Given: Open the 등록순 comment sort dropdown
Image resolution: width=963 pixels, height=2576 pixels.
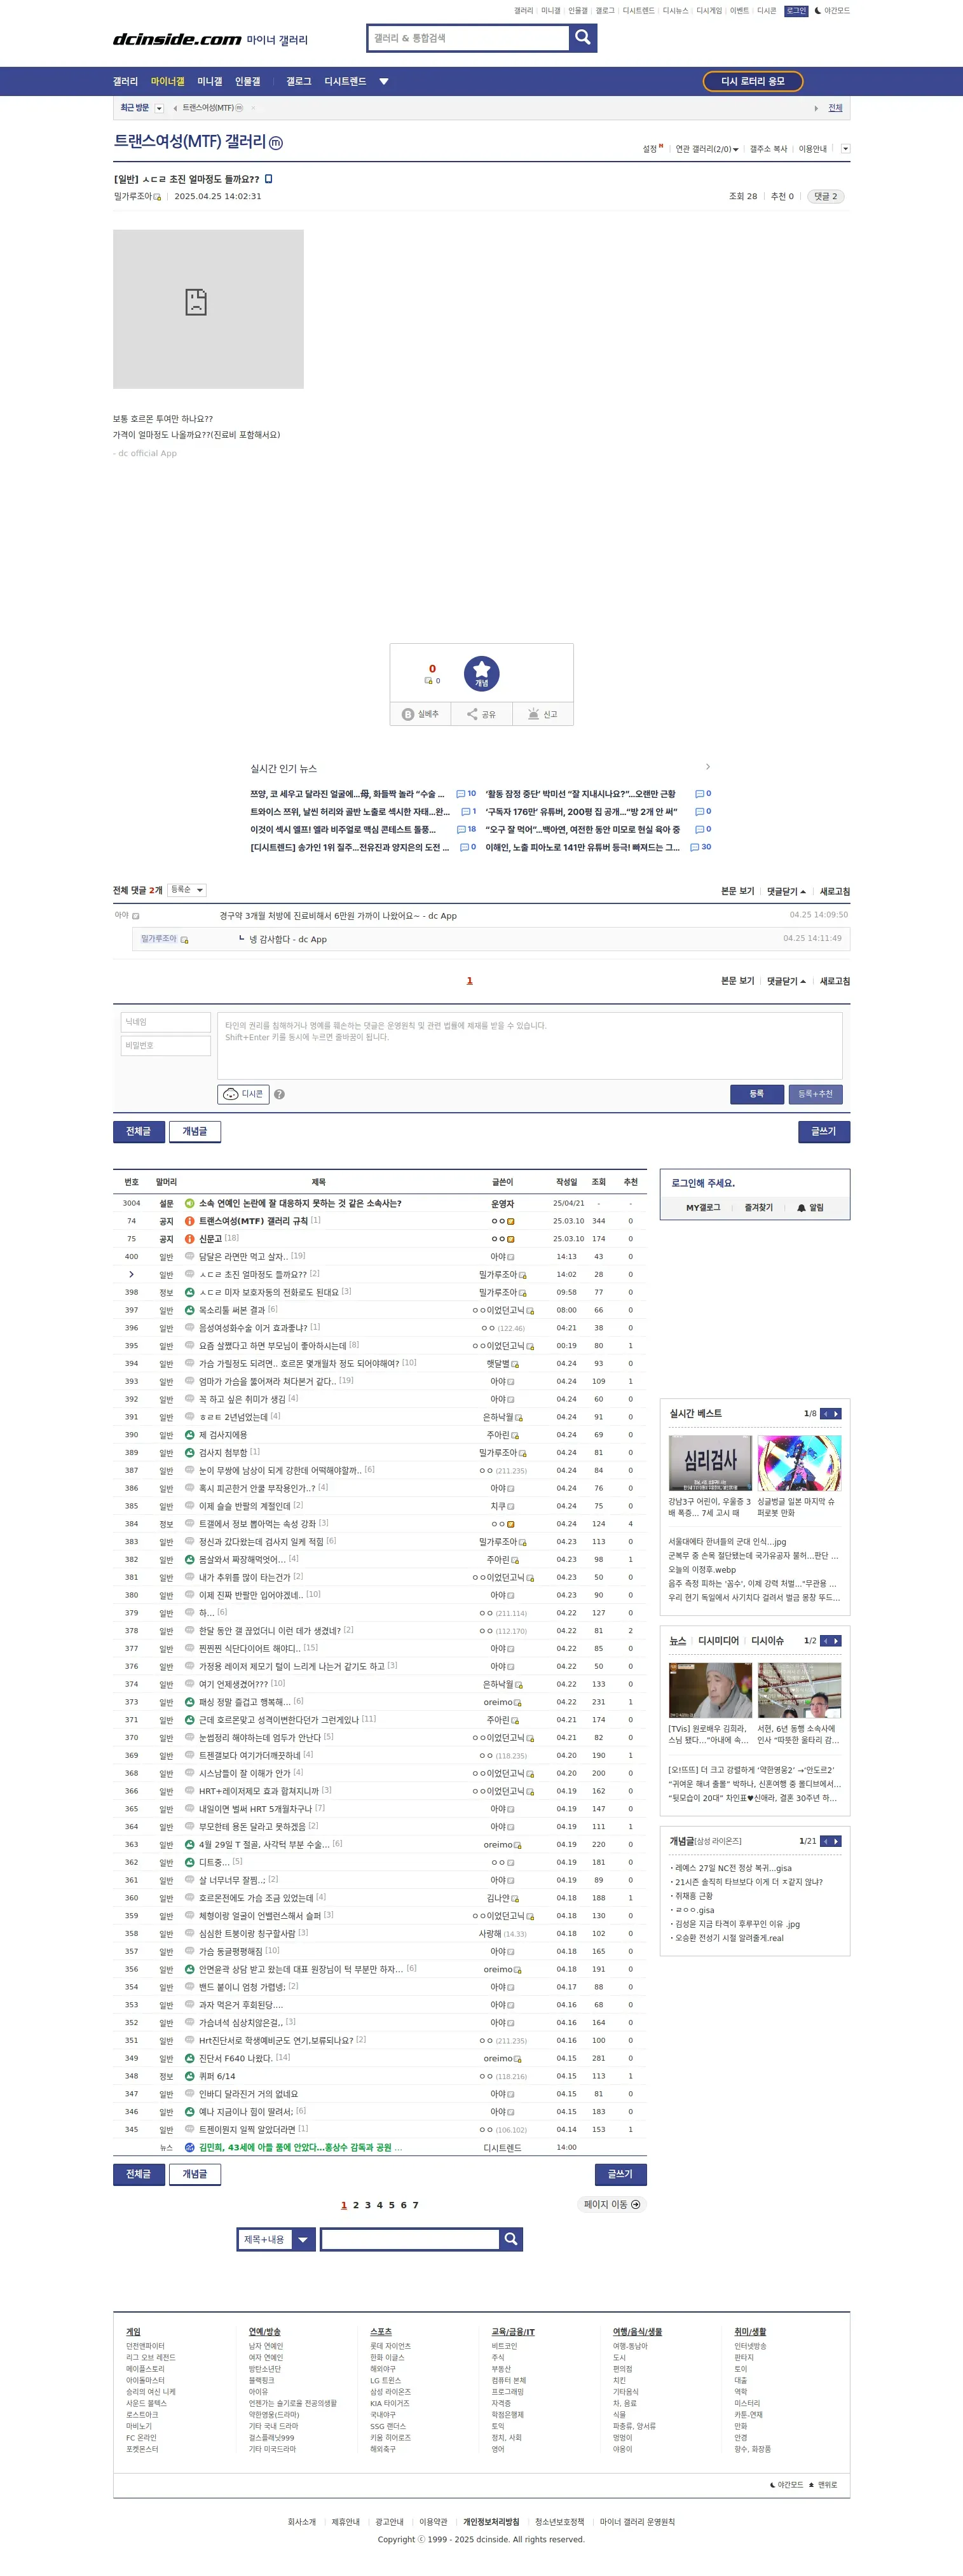Looking at the screenshot, I should coord(187,890).
